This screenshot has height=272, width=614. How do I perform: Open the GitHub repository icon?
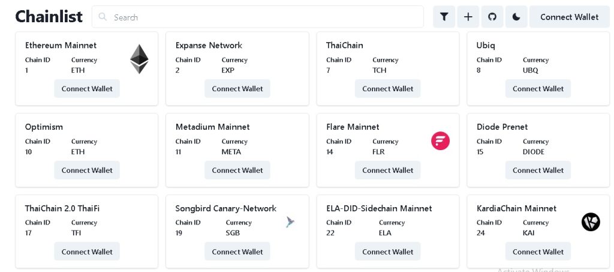(492, 17)
